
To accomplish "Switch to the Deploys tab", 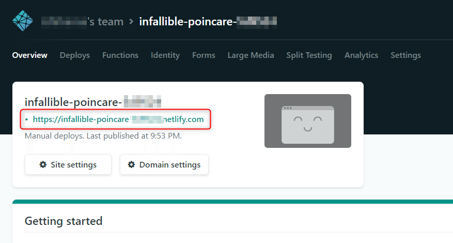I will point(75,55).
